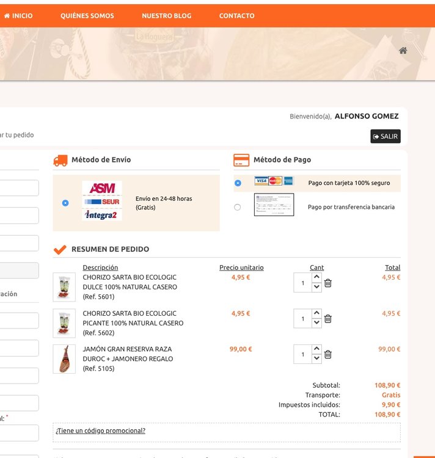
Task: Open CHORIZO PICANTE product thumbnail
Action: pos(64,323)
